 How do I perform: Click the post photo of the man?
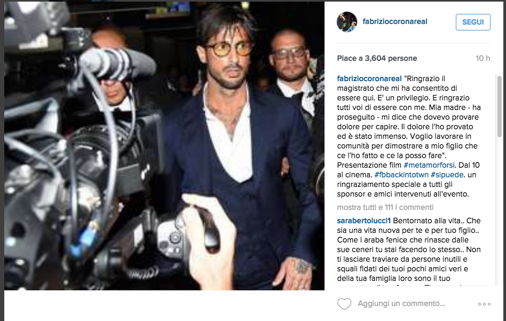point(164,146)
